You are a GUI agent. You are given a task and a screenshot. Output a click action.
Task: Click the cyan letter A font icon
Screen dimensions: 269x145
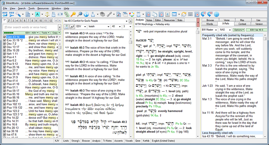[x=37, y=14]
